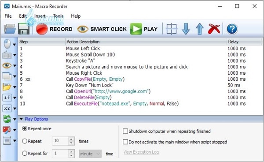Expand the folder action dropdown arrow
The image size is (264, 162).
[x=15, y=87]
